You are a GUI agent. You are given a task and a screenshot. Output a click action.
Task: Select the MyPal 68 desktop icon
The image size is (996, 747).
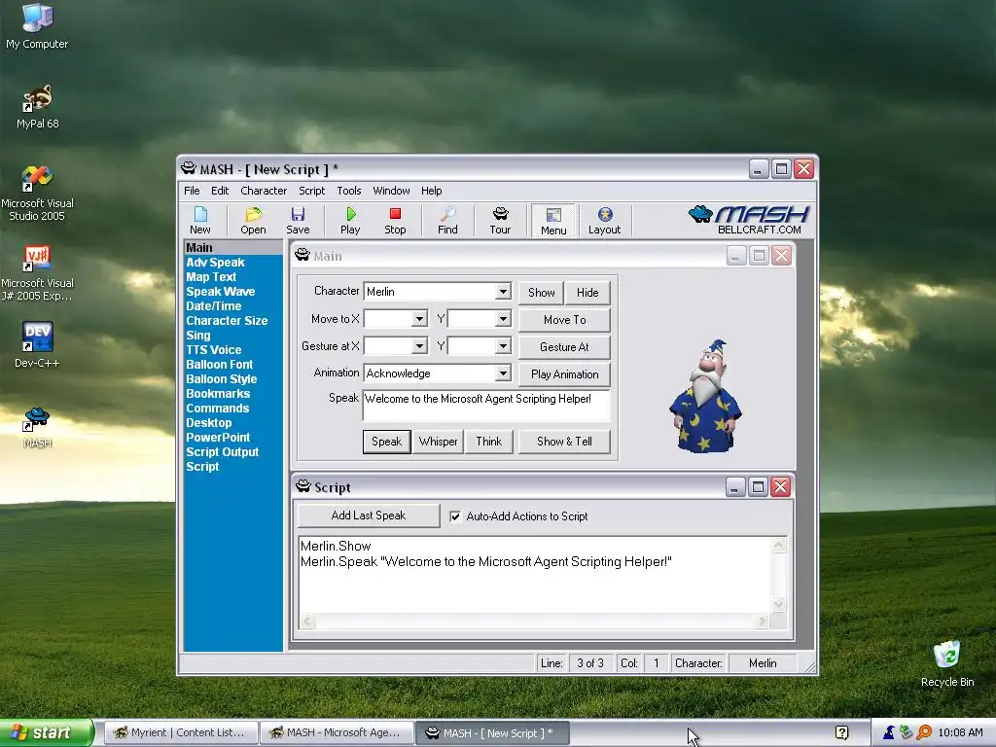[38, 106]
